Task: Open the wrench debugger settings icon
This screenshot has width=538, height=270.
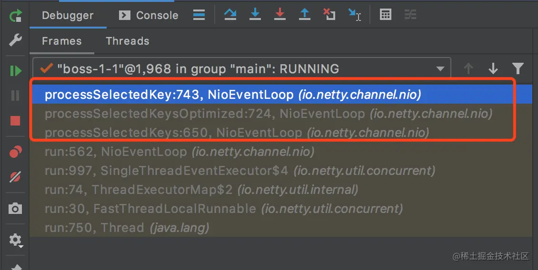Action: coord(15,40)
